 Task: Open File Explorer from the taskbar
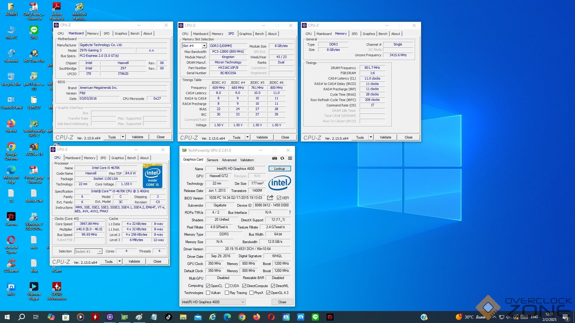[x=183, y=317]
